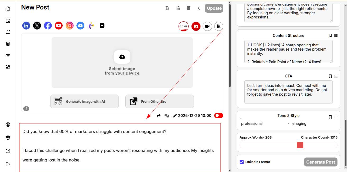Screen dimensions: 347x172
Task: Click the red character count slider marker
Action: (x=300, y=145)
